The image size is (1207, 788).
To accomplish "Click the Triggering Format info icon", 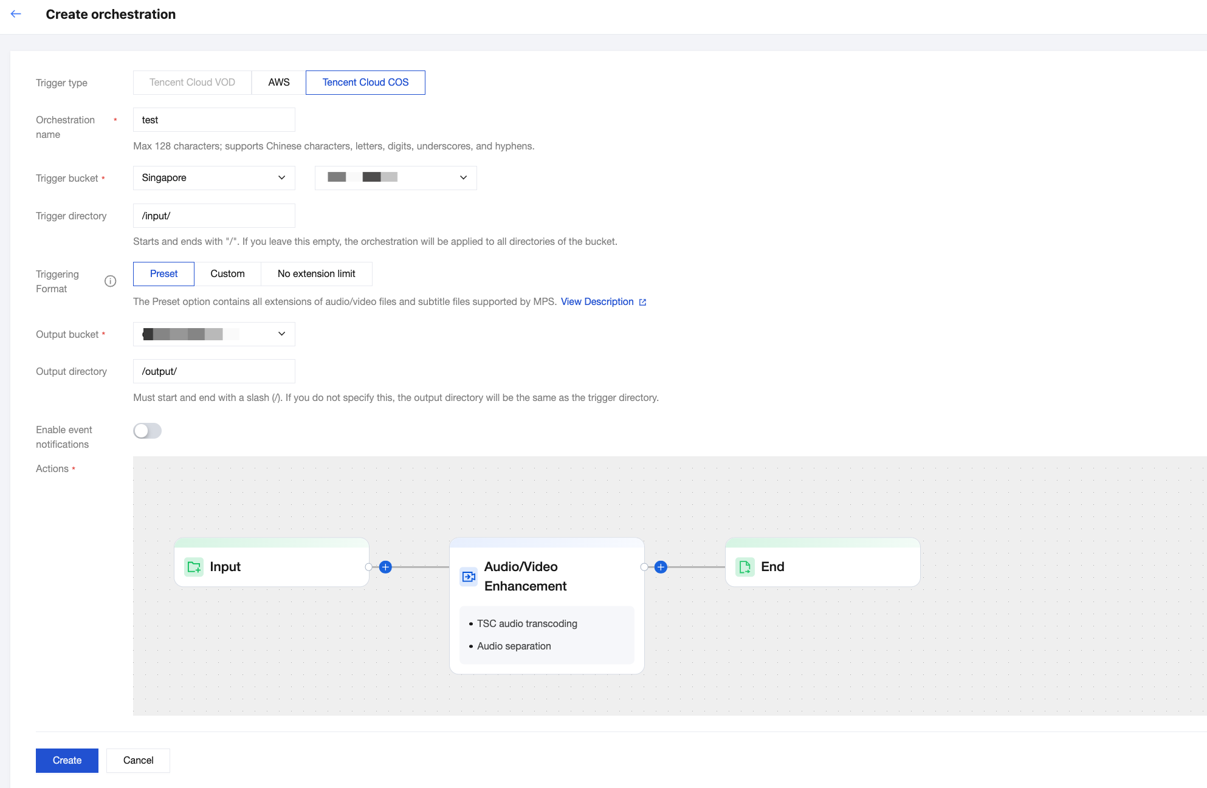I will [x=110, y=281].
